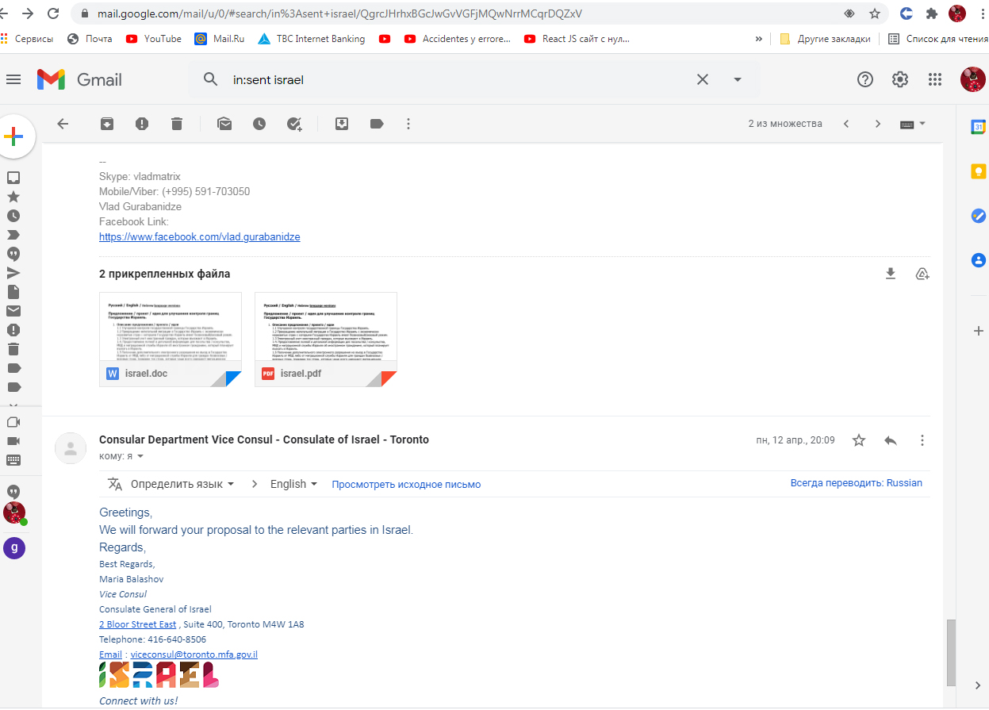This screenshot has width=989, height=710.
Task: Open YouTube bookmark in bookmarks bar
Action: coord(154,38)
